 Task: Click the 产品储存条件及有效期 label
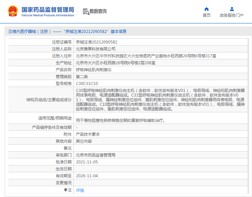click(x=52, y=127)
